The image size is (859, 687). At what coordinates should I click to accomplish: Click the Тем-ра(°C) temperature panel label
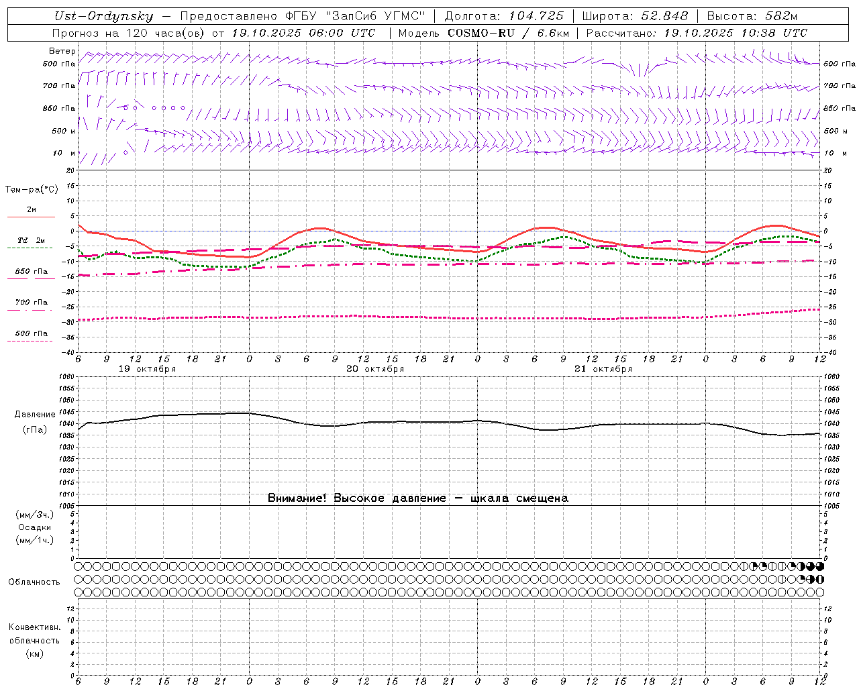(x=32, y=190)
